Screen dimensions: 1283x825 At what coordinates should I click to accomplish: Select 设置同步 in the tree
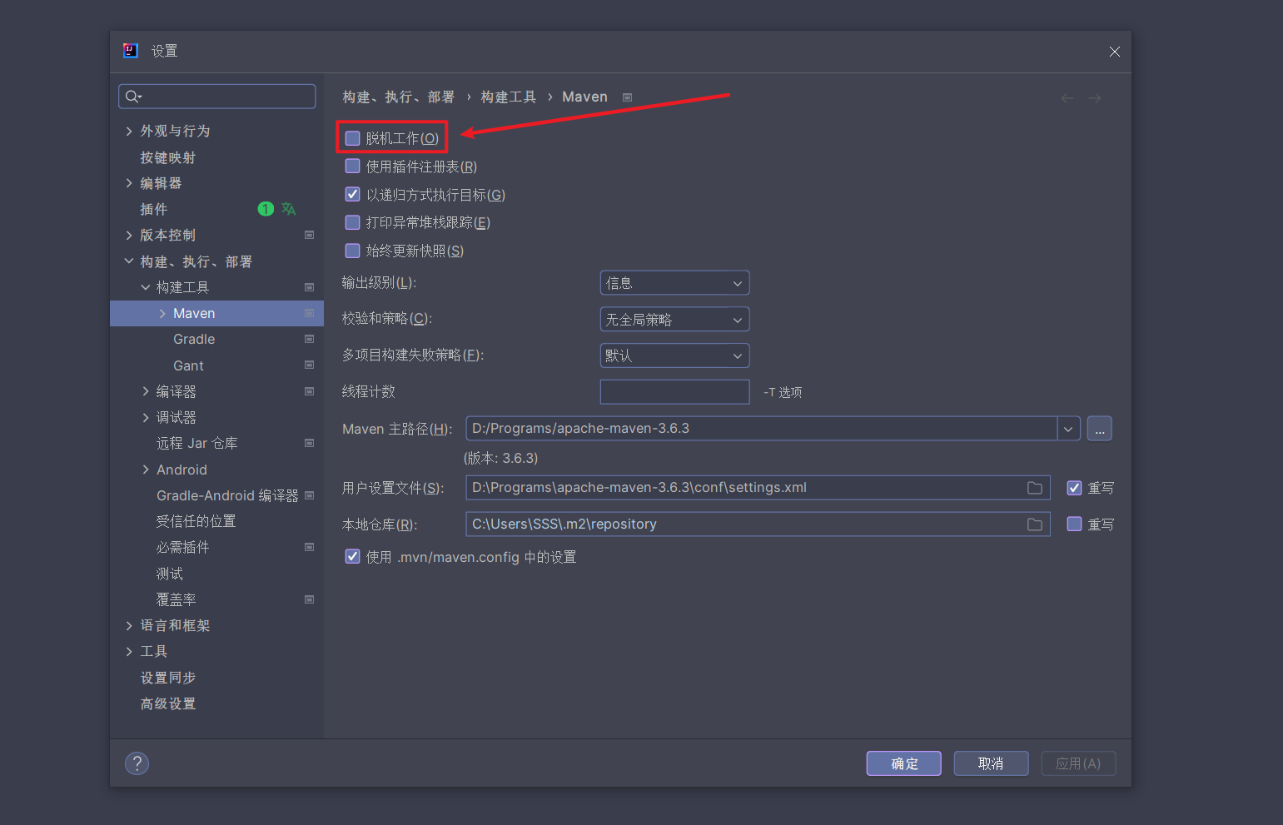coord(168,678)
